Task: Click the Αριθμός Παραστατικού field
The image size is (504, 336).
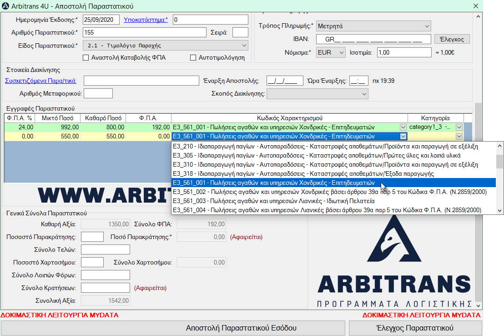Action: pyautogui.click(x=145, y=32)
